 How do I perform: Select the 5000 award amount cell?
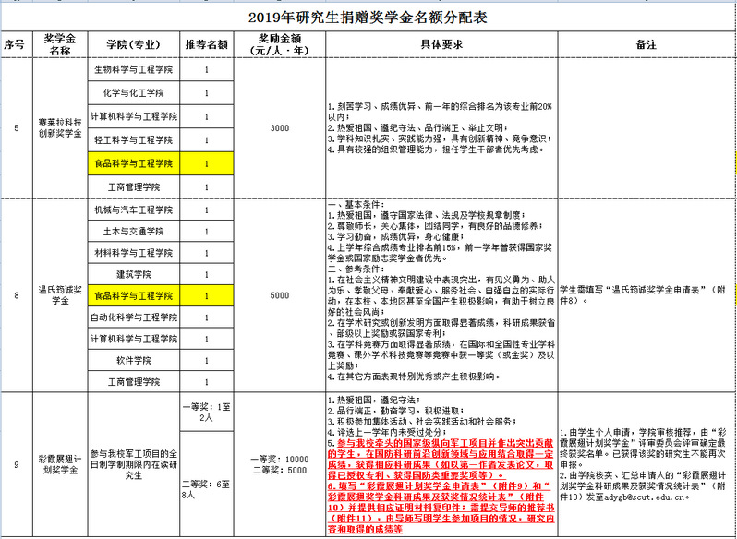[279, 294]
